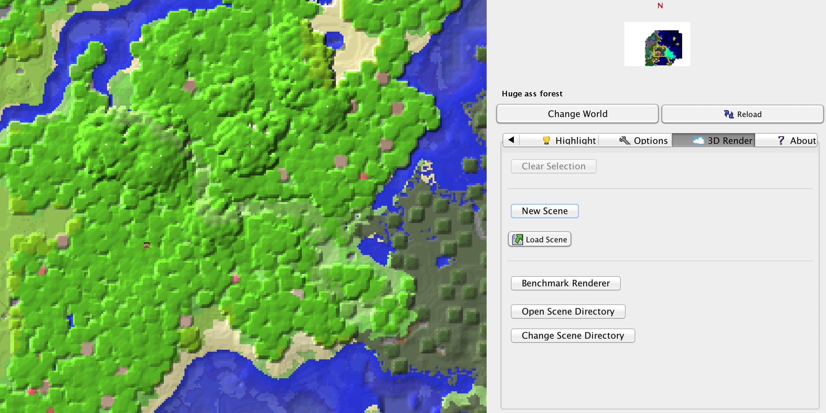Run Benchmark Renderer
The width and height of the screenshot is (826, 413).
[565, 283]
